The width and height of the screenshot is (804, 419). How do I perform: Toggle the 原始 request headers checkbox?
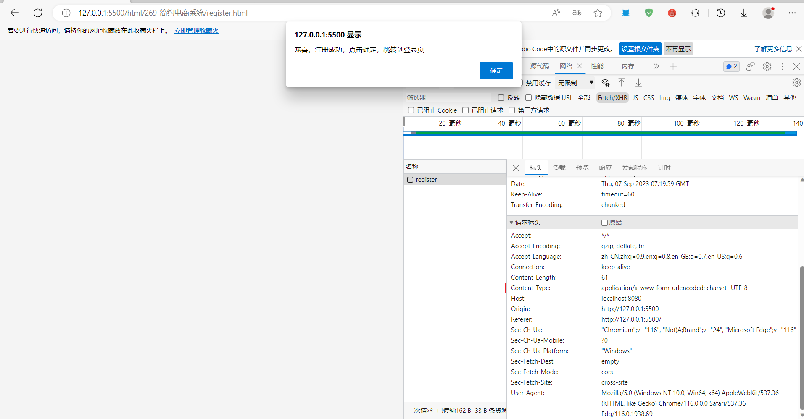(x=605, y=222)
